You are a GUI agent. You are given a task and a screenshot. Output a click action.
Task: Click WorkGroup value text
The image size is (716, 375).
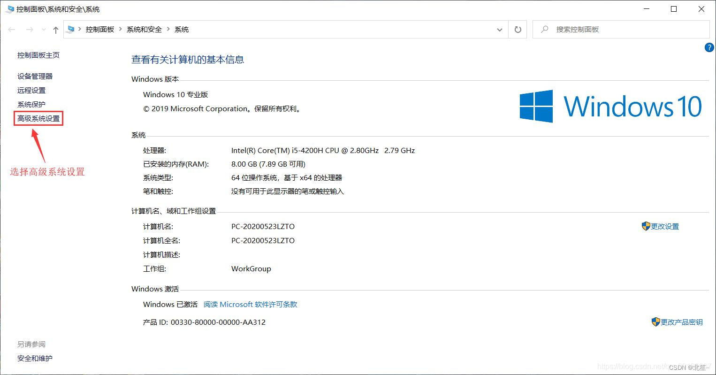tap(251, 268)
